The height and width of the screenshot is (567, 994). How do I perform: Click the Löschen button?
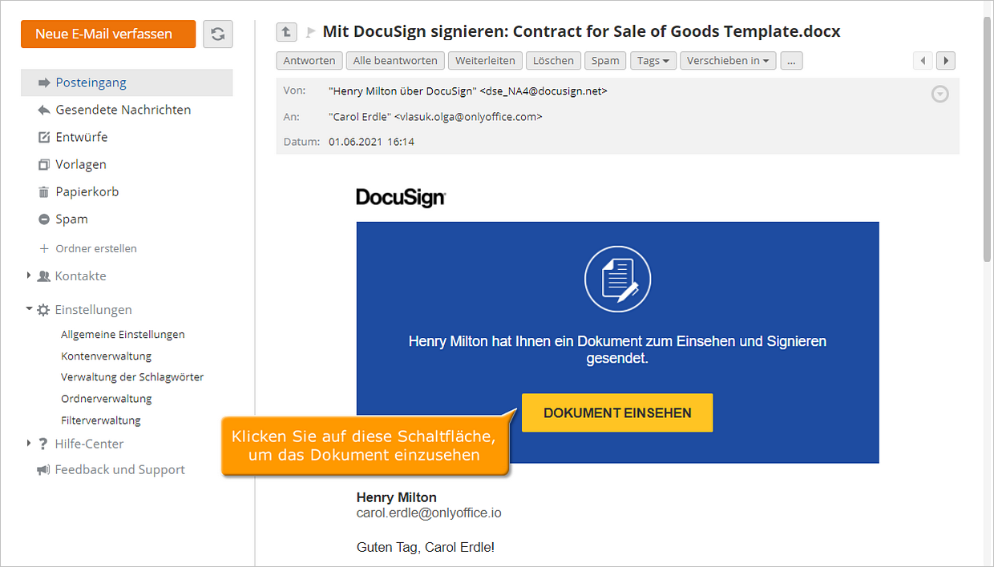pos(553,60)
